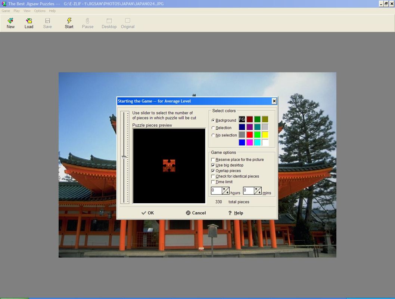
Task: Click the Save floppy disk icon
Action: pos(47,21)
